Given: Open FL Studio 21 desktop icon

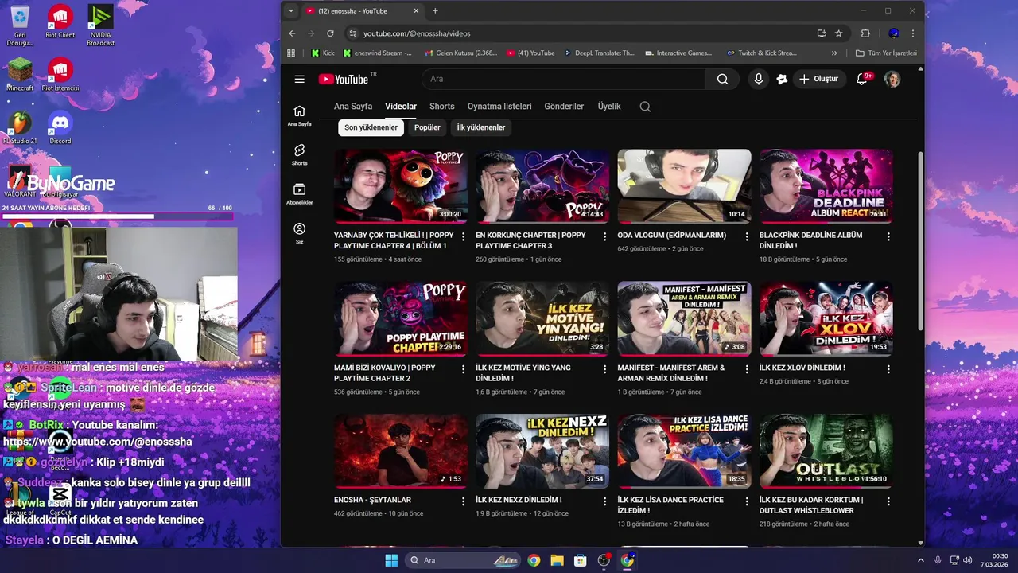Looking at the screenshot, I should [20, 127].
